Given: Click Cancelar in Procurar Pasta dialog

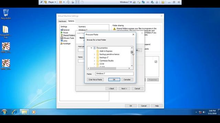Looking at the screenshot, I should pyautogui.click(x=127, y=80).
